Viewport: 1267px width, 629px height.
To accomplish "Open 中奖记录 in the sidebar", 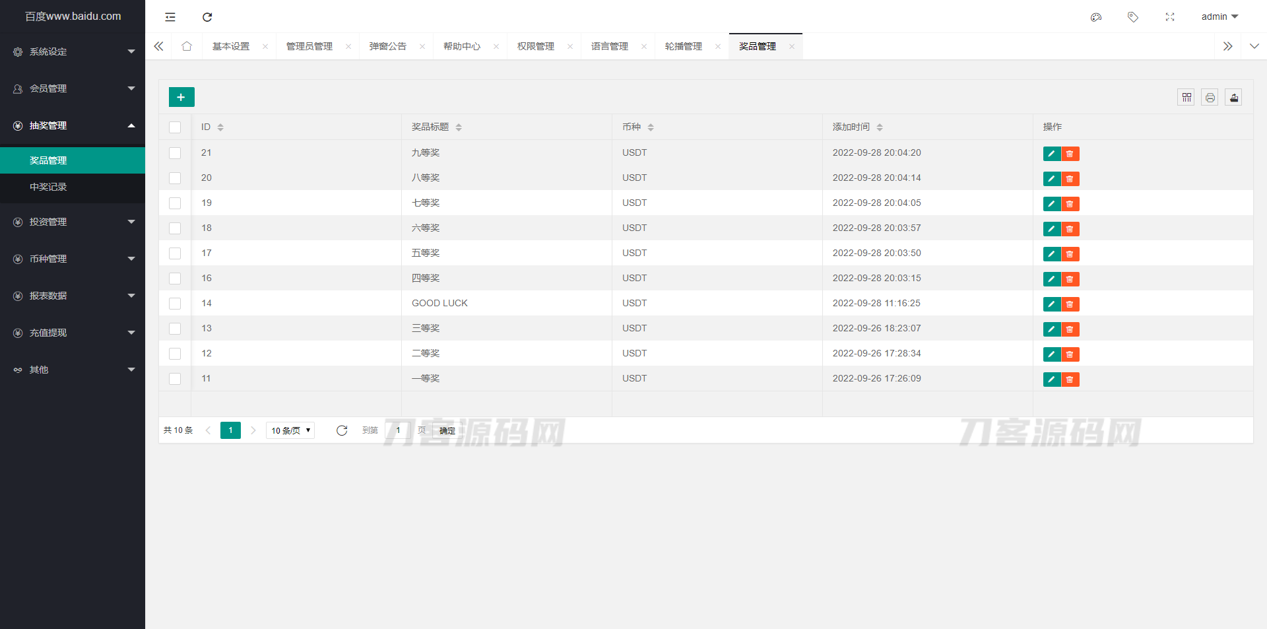I will pos(48,187).
